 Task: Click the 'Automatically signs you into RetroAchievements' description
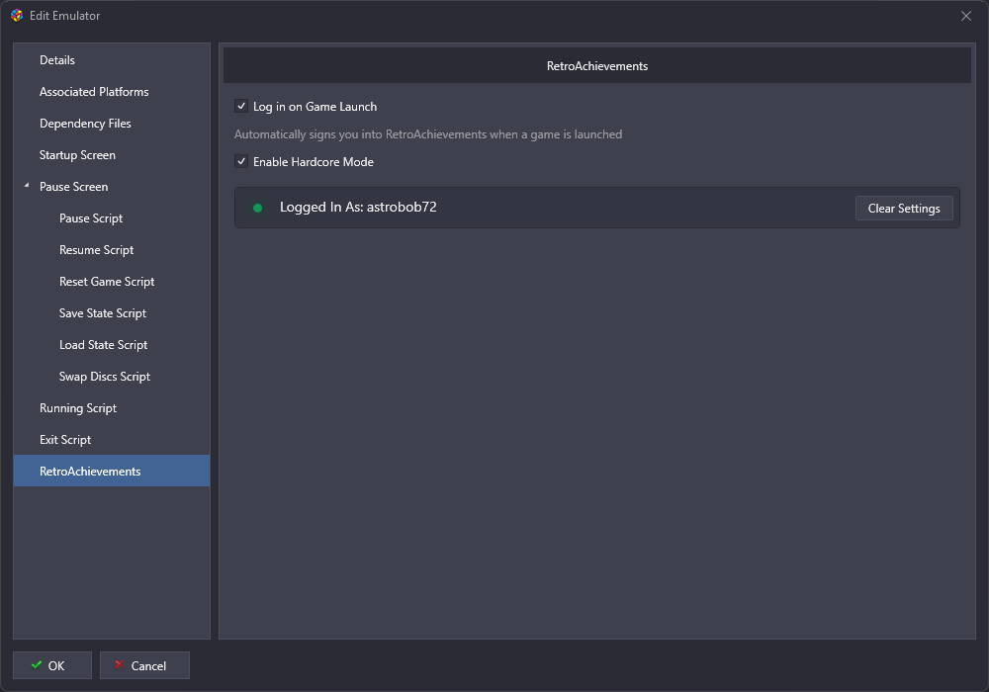(428, 134)
